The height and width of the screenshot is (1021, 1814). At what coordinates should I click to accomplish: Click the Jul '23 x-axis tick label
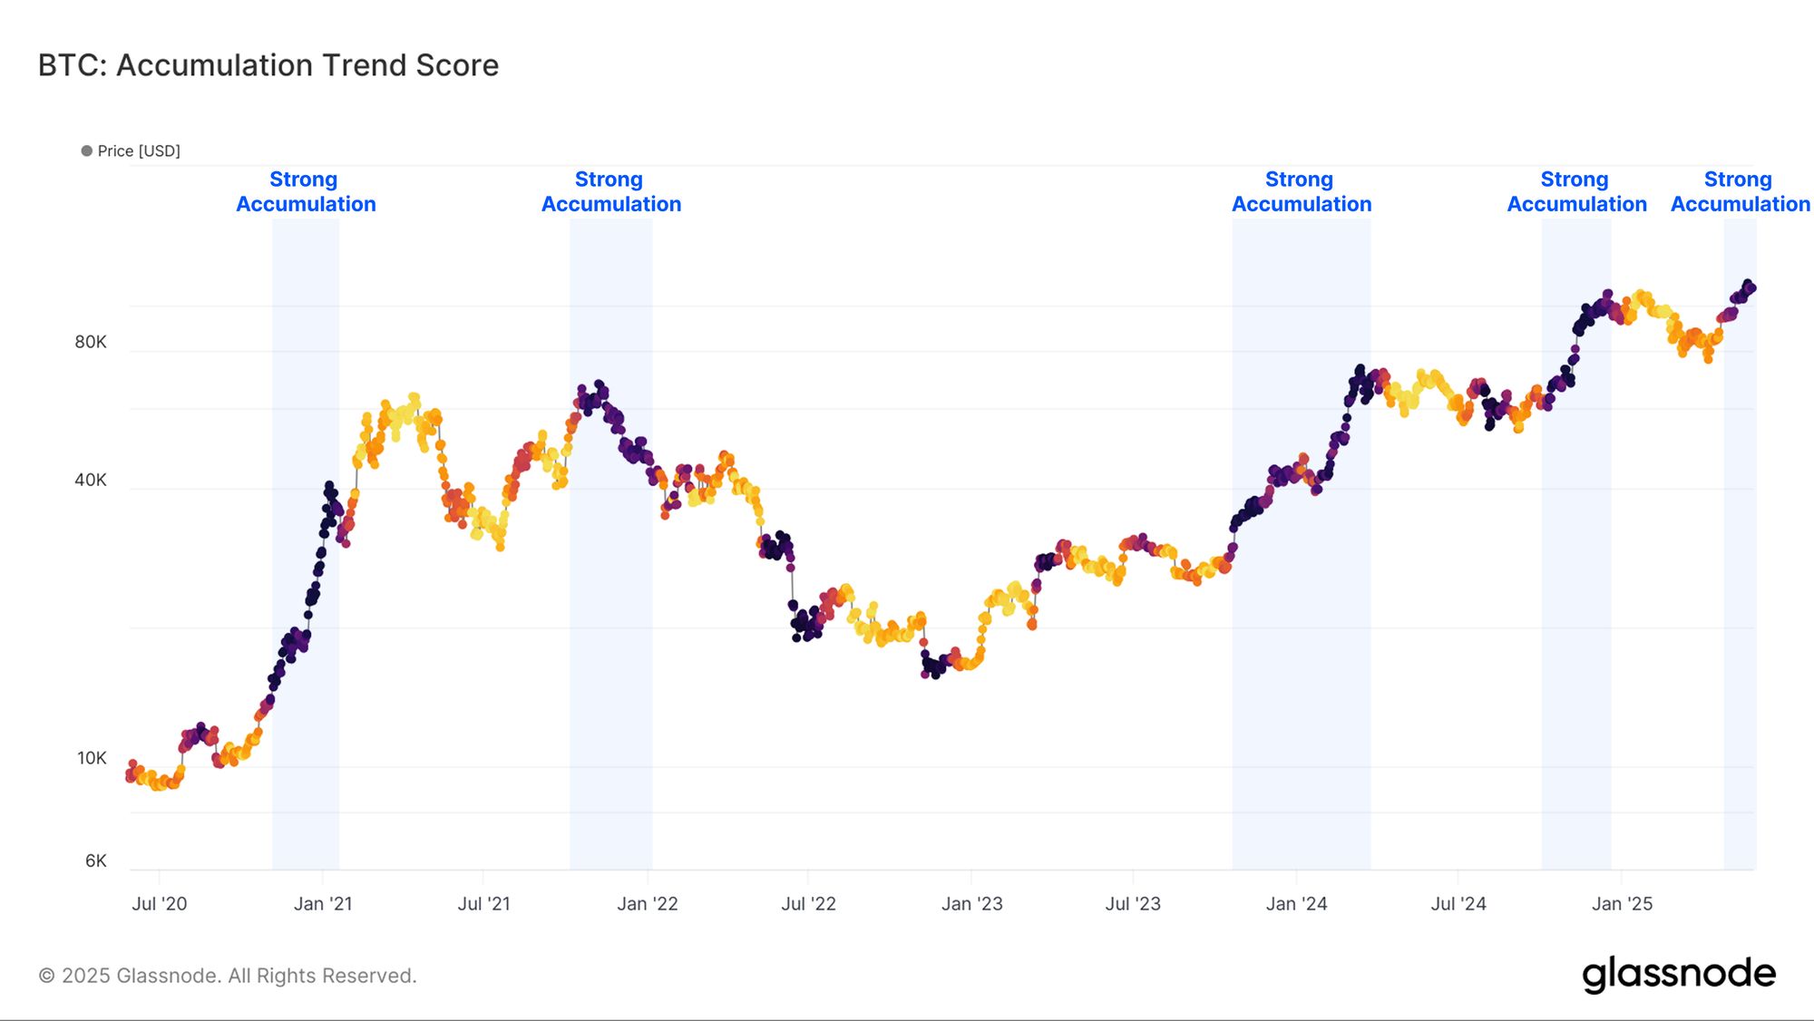(x=1133, y=903)
